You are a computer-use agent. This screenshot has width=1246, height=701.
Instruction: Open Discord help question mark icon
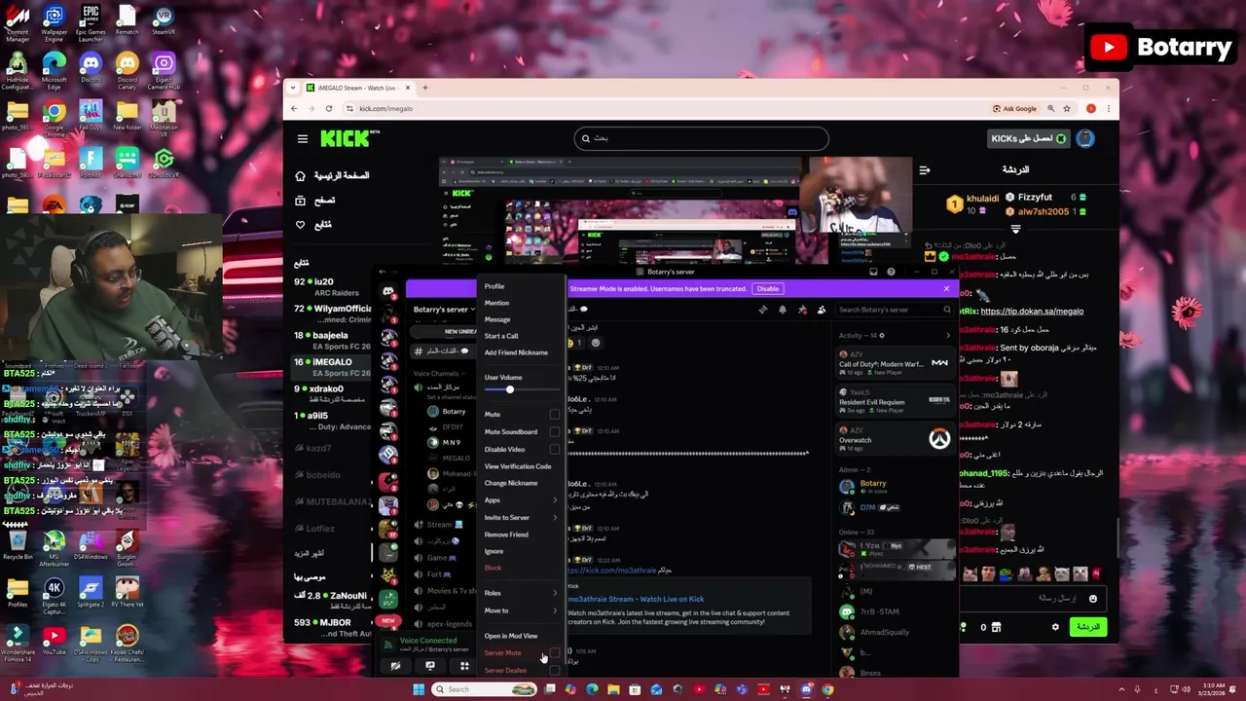click(x=891, y=272)
